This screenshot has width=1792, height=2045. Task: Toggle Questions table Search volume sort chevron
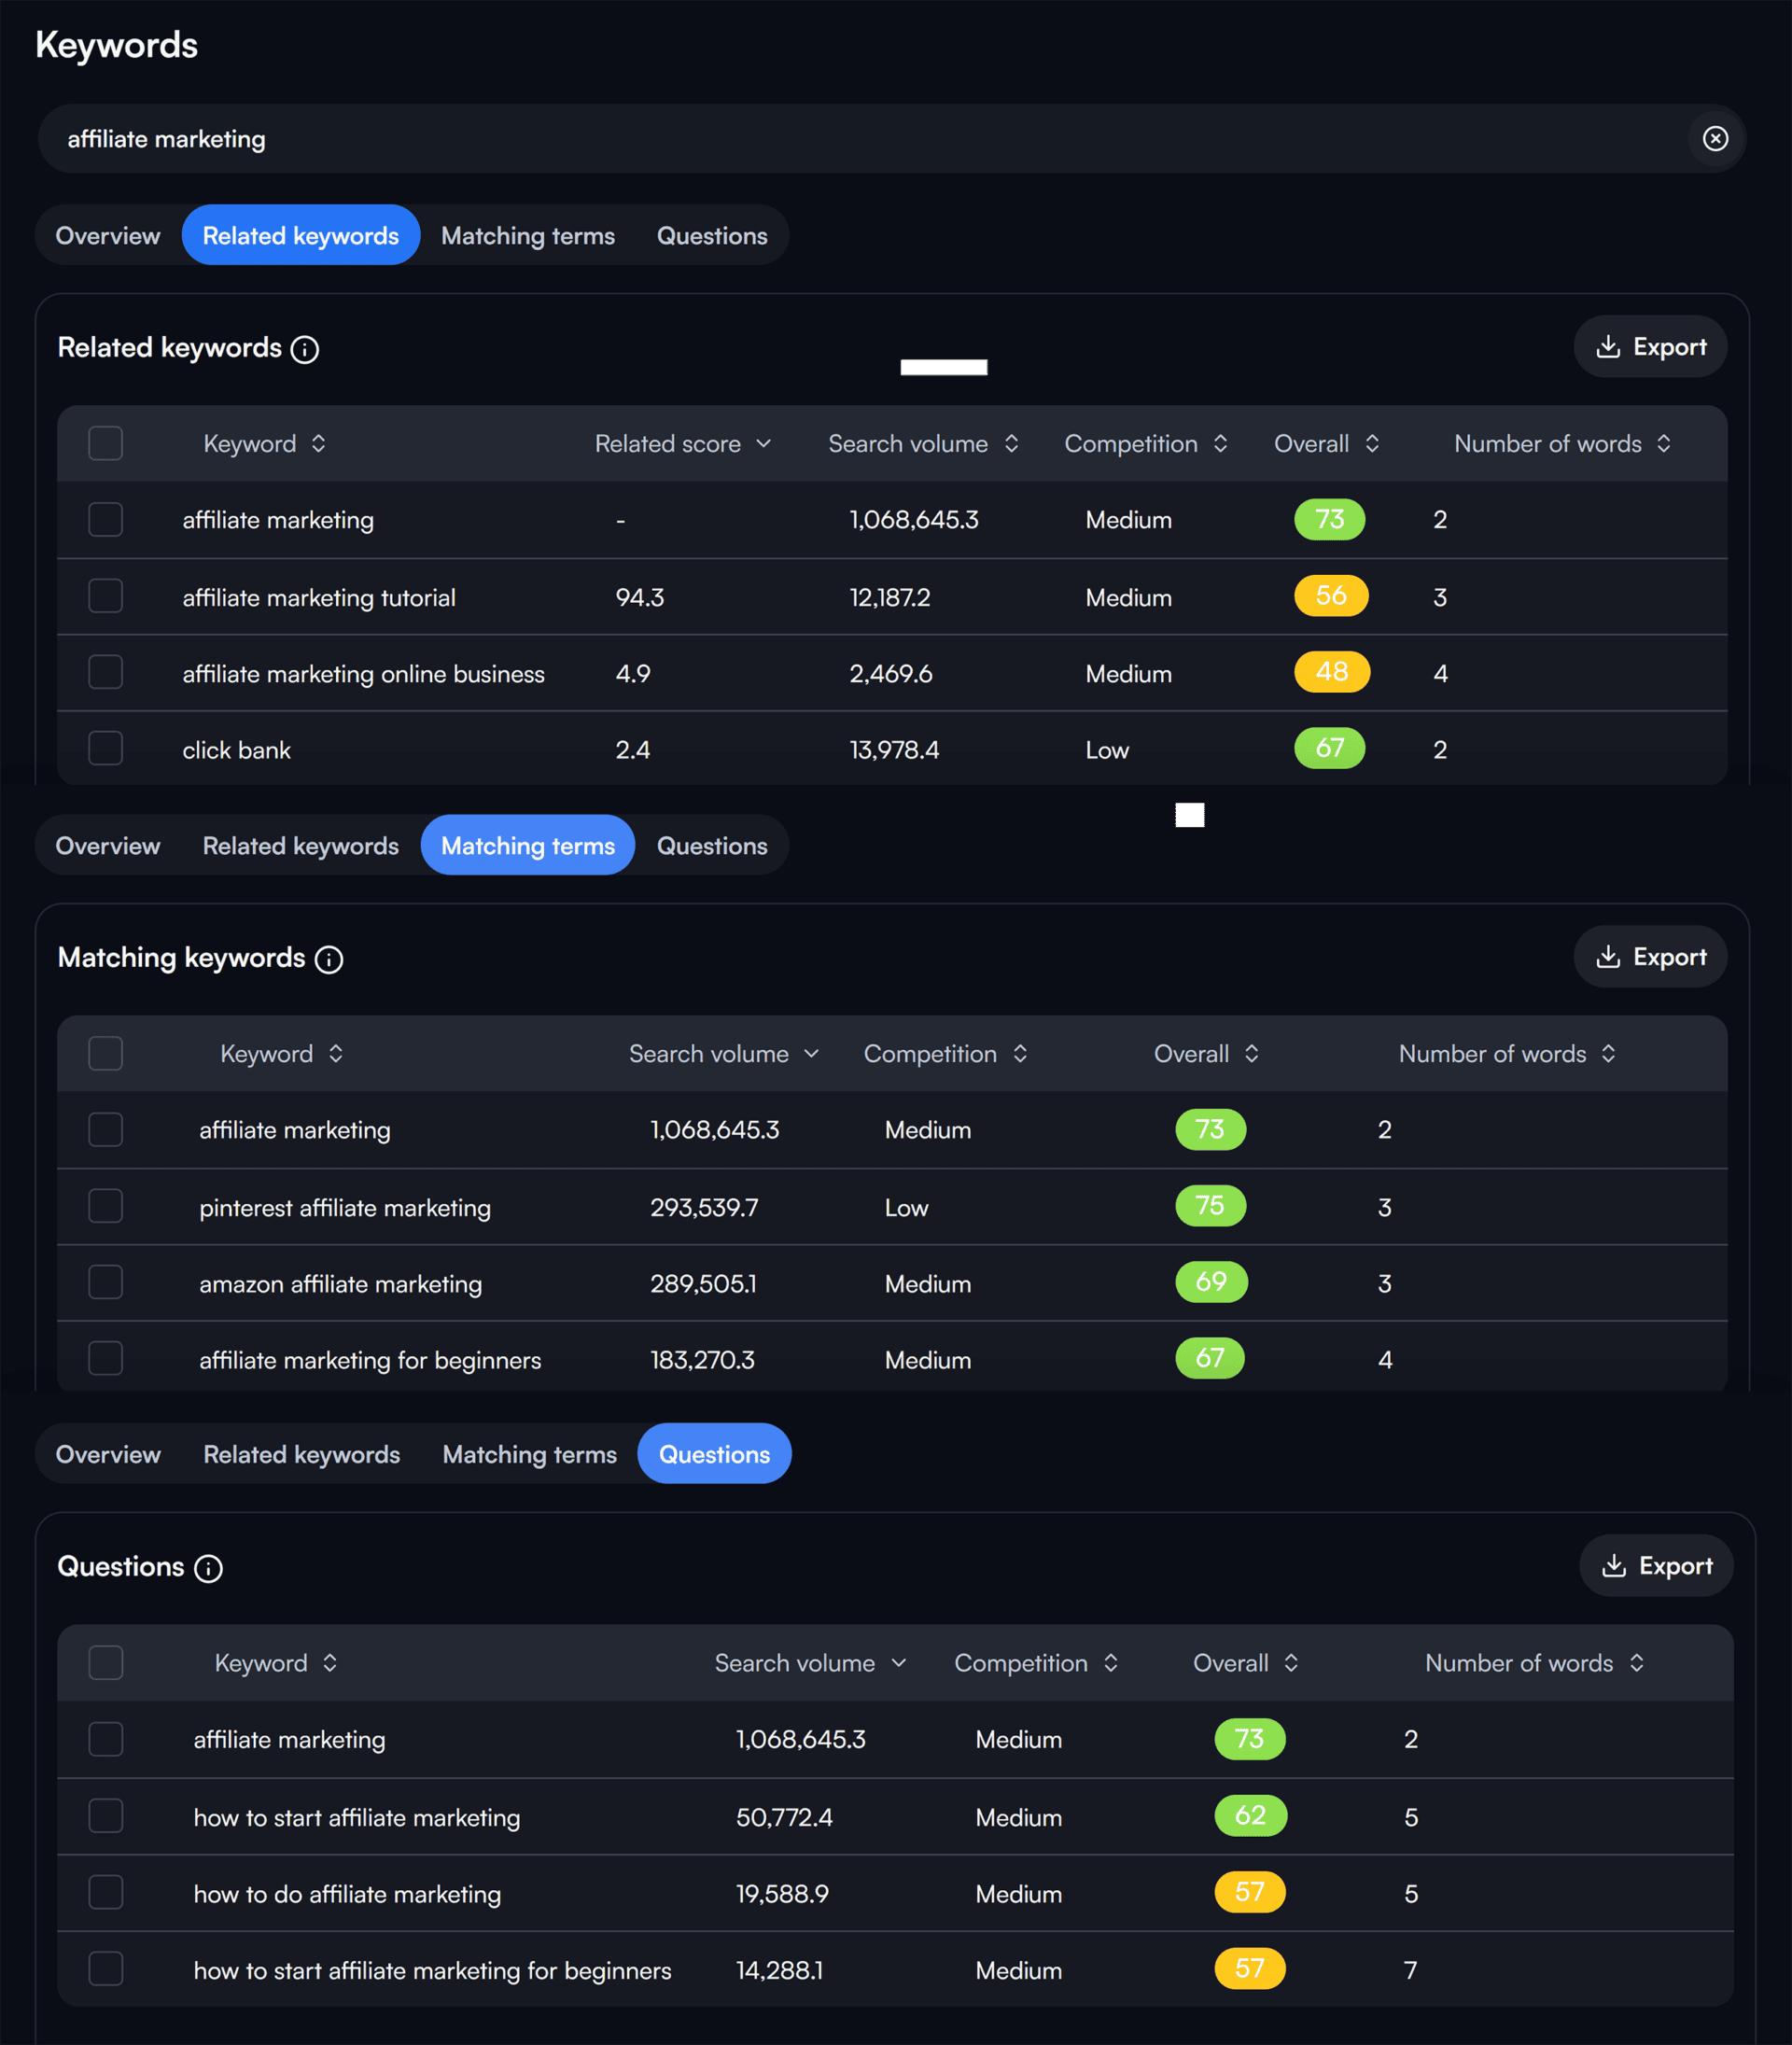coord(898,1662)
